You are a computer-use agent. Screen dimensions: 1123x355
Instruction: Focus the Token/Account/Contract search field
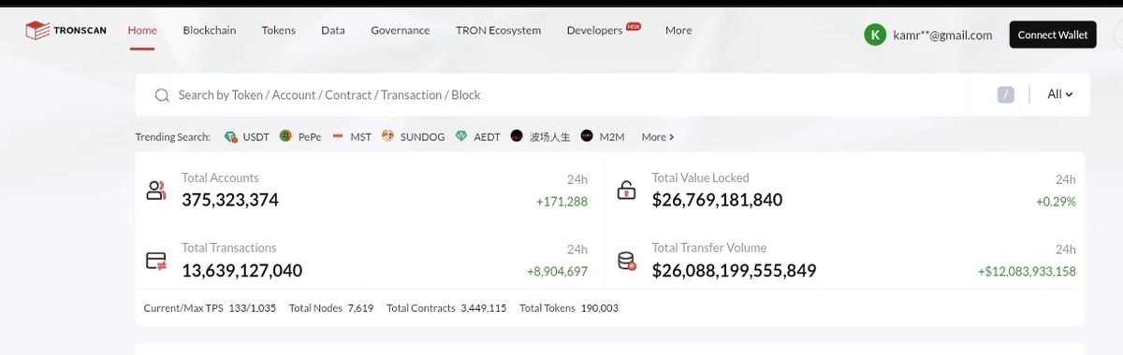580,94
